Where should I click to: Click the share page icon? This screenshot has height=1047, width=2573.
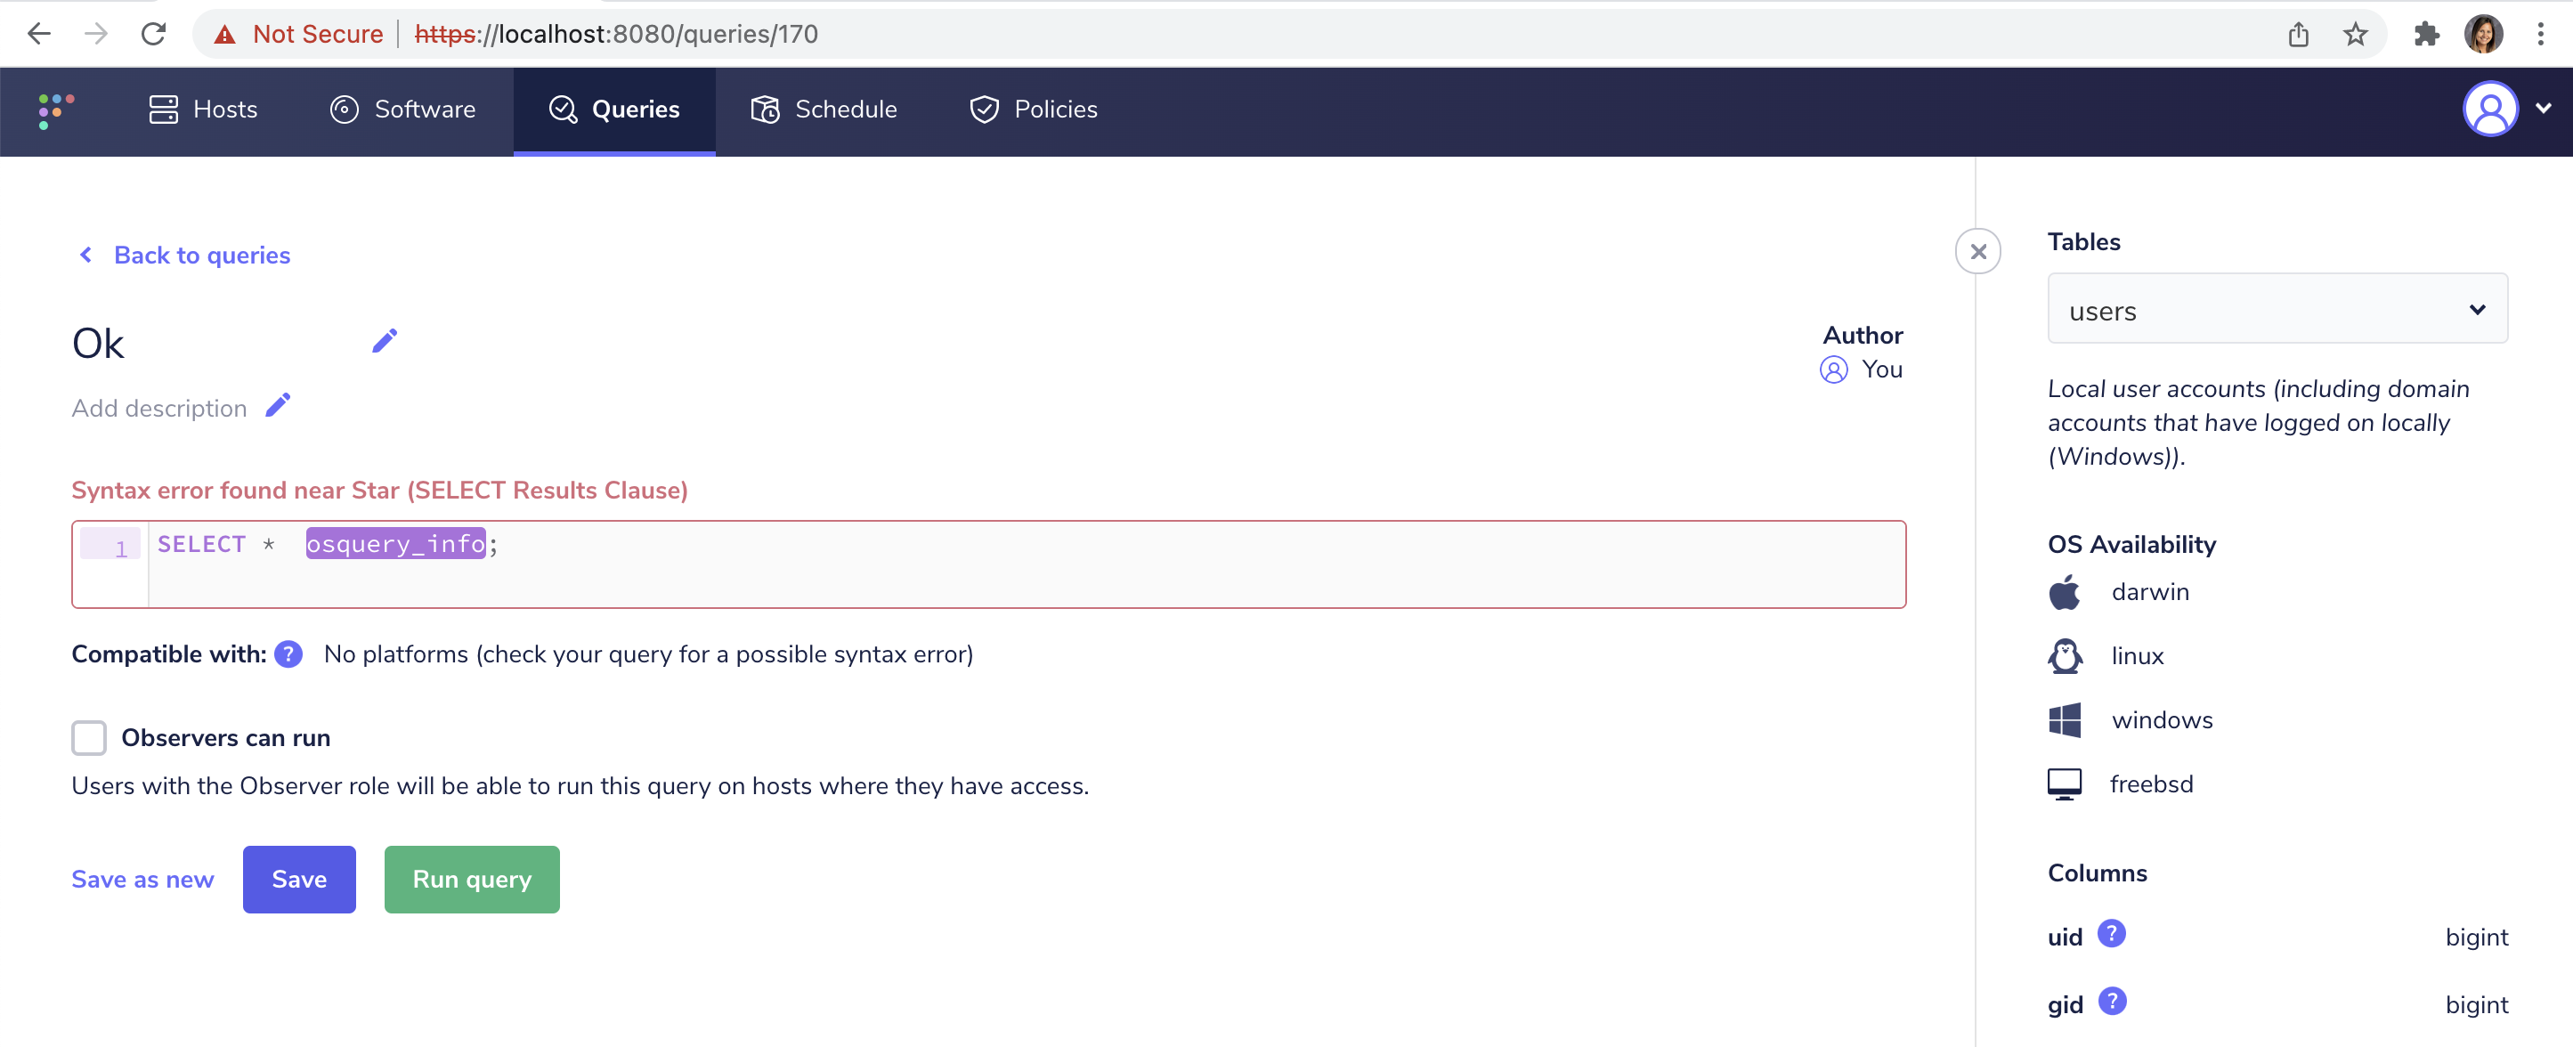pyautogui.click(x=2298, y=34)
